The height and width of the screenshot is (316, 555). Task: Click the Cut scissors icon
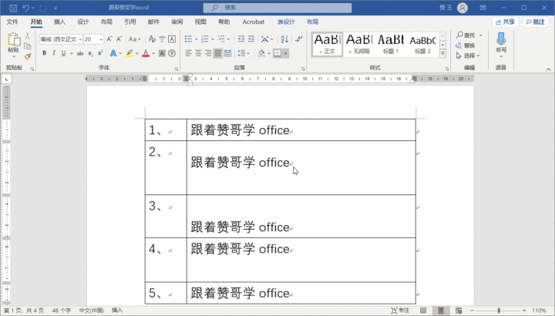click(x=27, y=36)
